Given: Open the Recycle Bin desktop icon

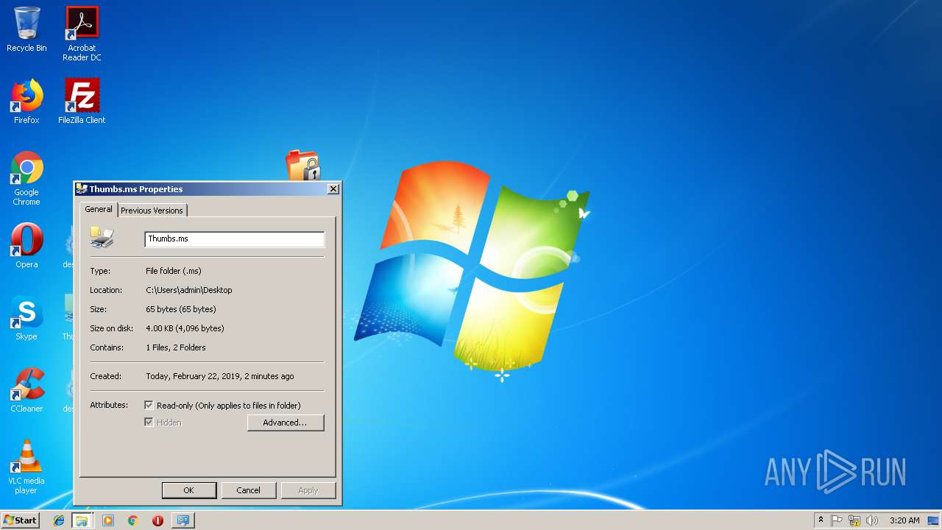Looking at the screenshot, I should click(x=26, y=29).
